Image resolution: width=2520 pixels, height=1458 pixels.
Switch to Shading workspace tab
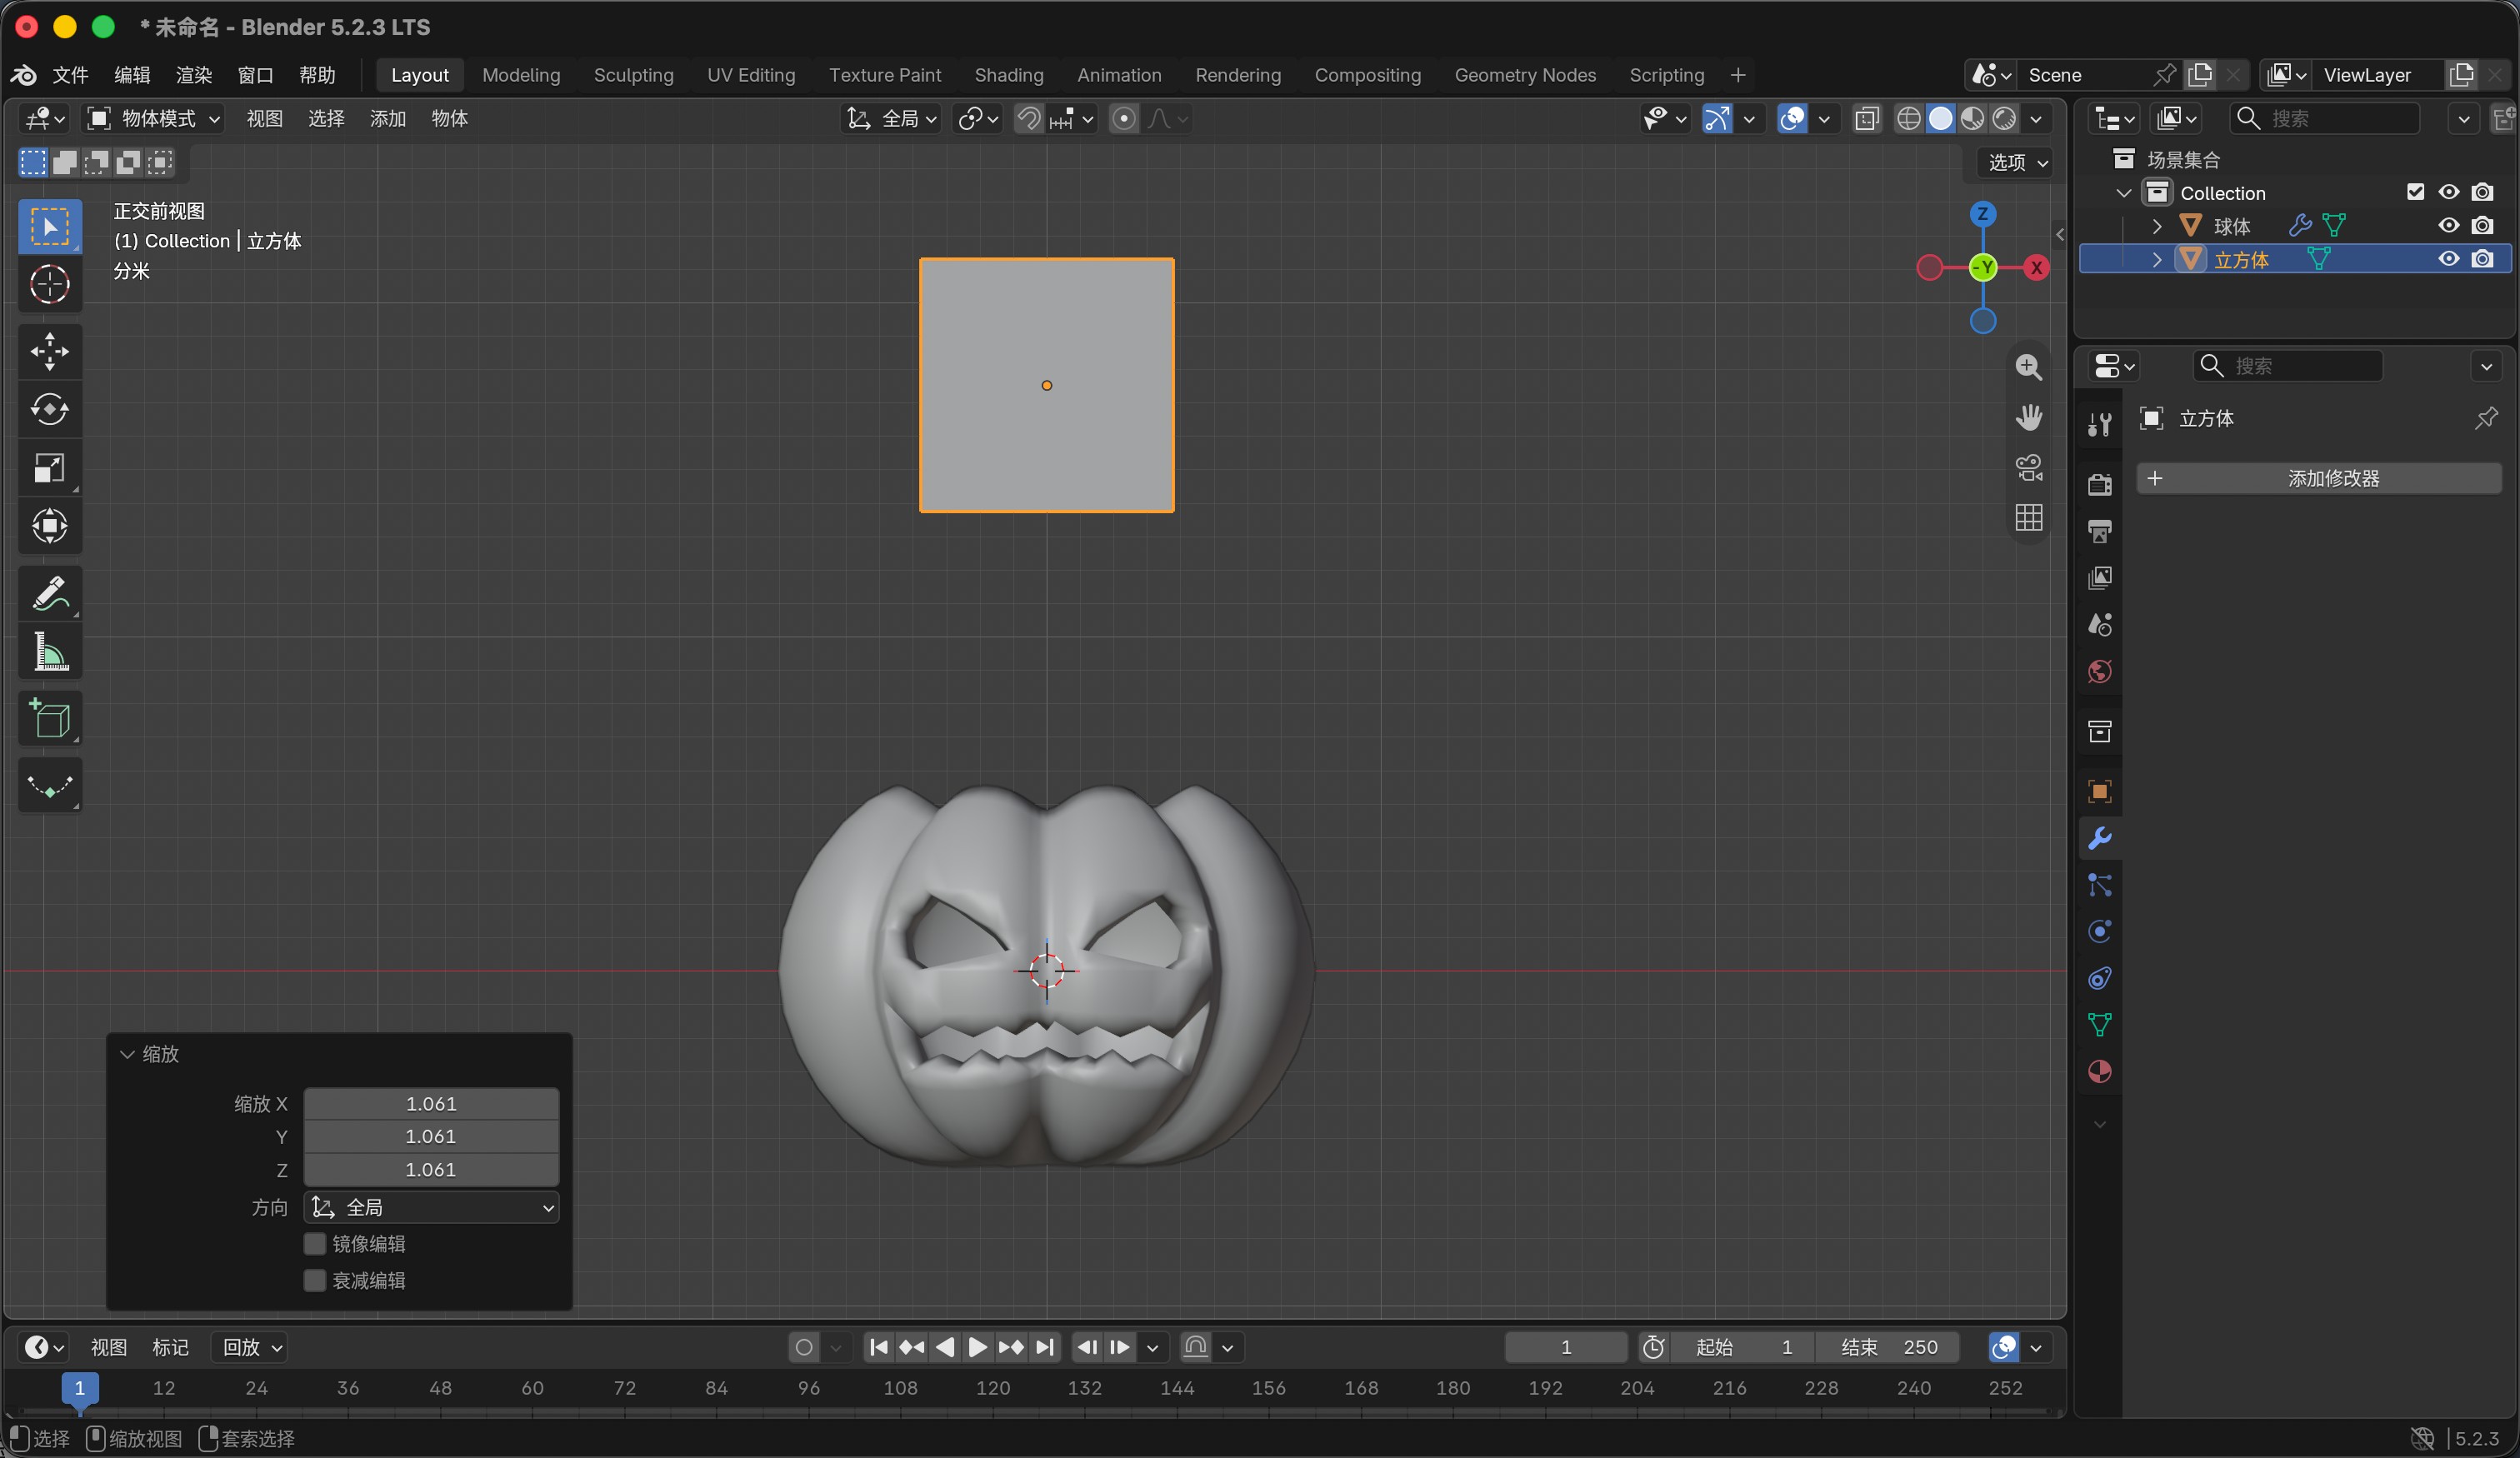pos(1008,75)
